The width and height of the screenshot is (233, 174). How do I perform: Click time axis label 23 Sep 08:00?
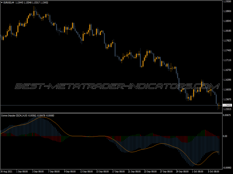[150, 172]
